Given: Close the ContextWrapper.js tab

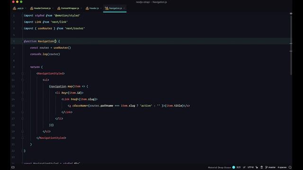Looking at the screenshot, I should coord(81,8).
